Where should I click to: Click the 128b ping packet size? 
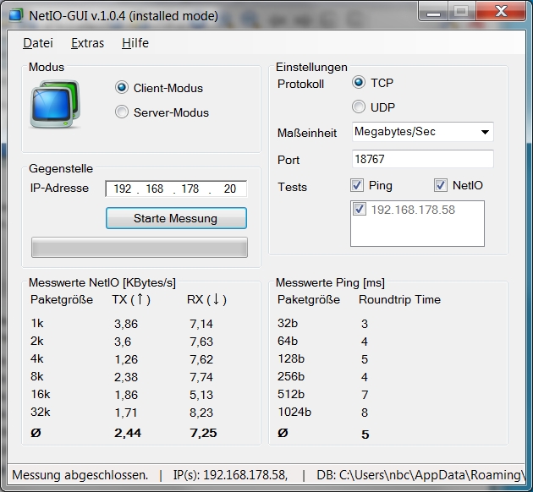pos(291,358)
